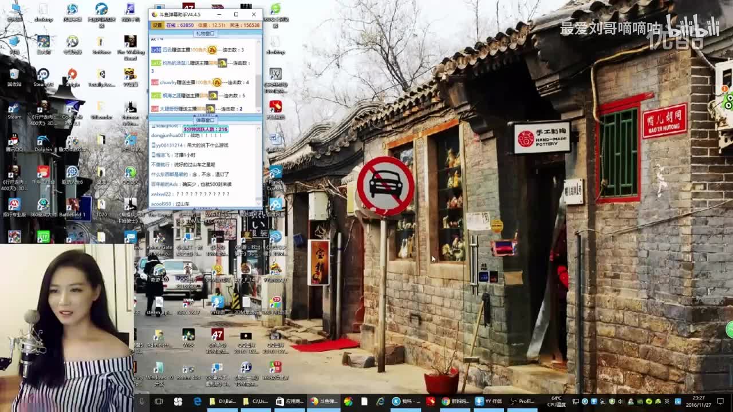Open 设置 in the 斗鱼弹幕助手 window
Screen dimensions: 733x412
157,25
